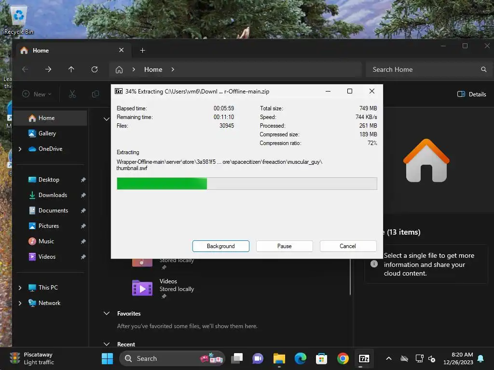Collapse the Recent section
The image size is (494, 370).
coord(107,344)
